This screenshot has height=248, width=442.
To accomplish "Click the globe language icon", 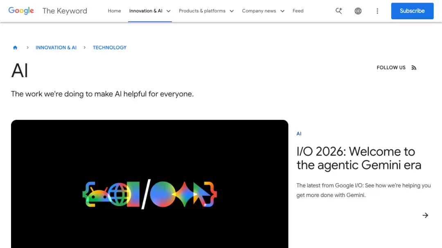I will click(358, 11).
